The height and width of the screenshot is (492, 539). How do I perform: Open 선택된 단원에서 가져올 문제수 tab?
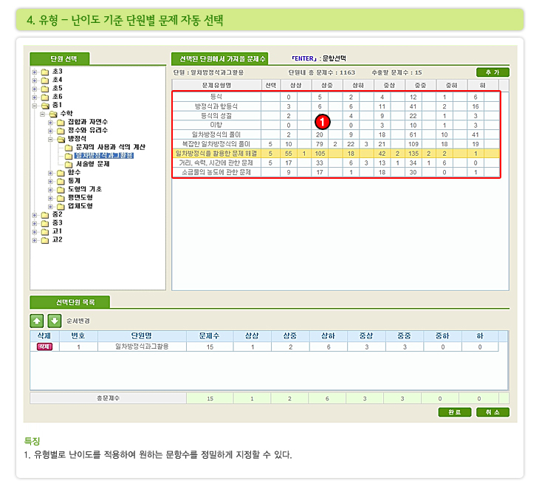coord(220,59)
